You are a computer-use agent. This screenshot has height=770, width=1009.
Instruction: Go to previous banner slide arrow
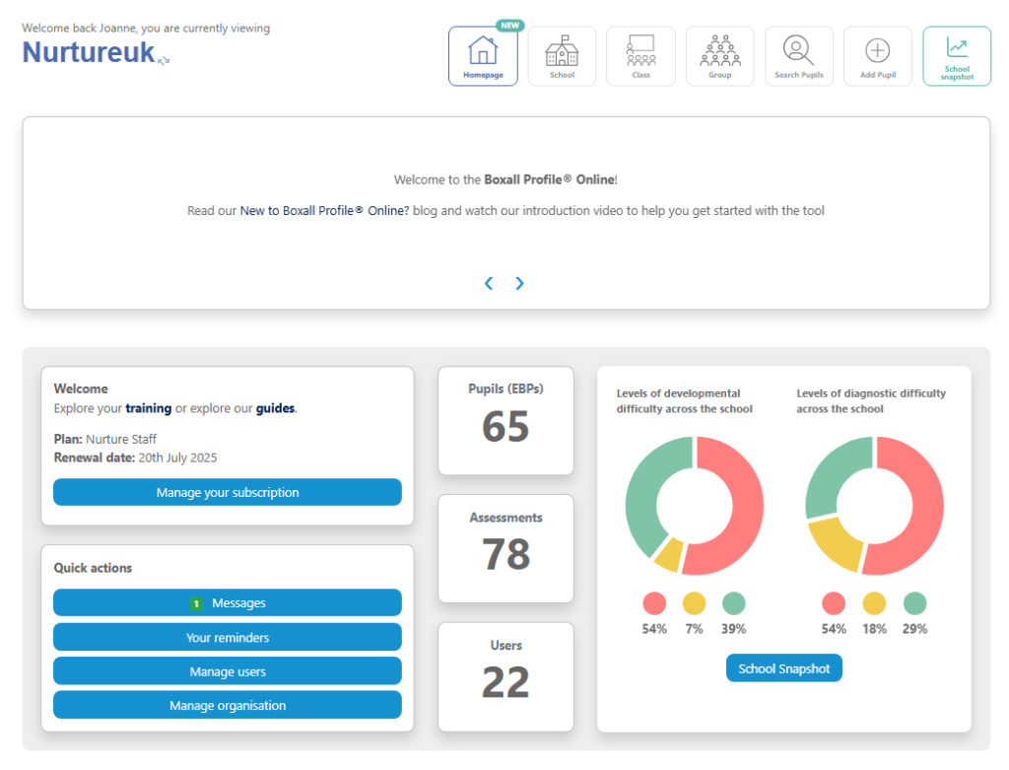coord(489,284)
